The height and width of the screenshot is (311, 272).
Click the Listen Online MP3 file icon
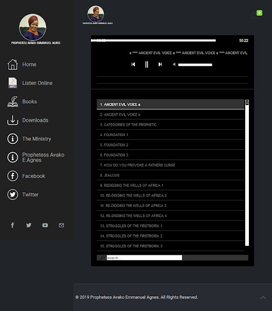pyautogui.click(x=13, y=83)
